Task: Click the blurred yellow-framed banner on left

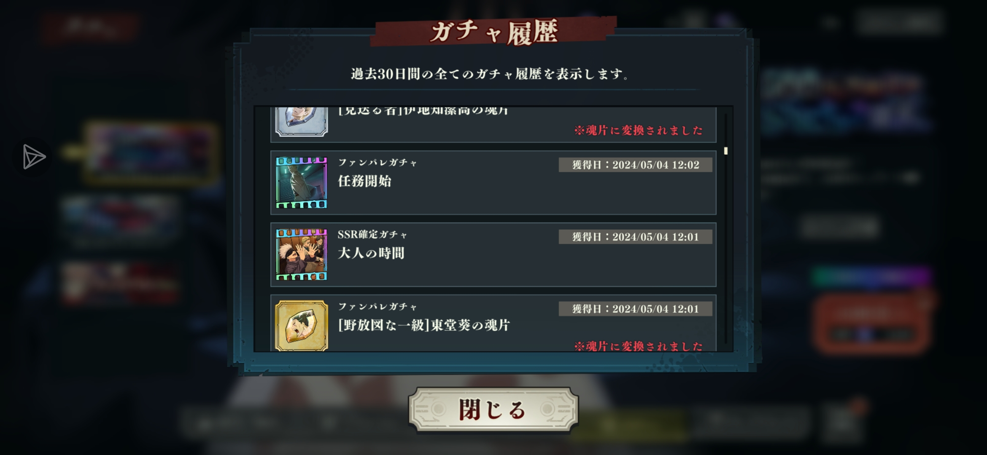Action: coord(151,153)
